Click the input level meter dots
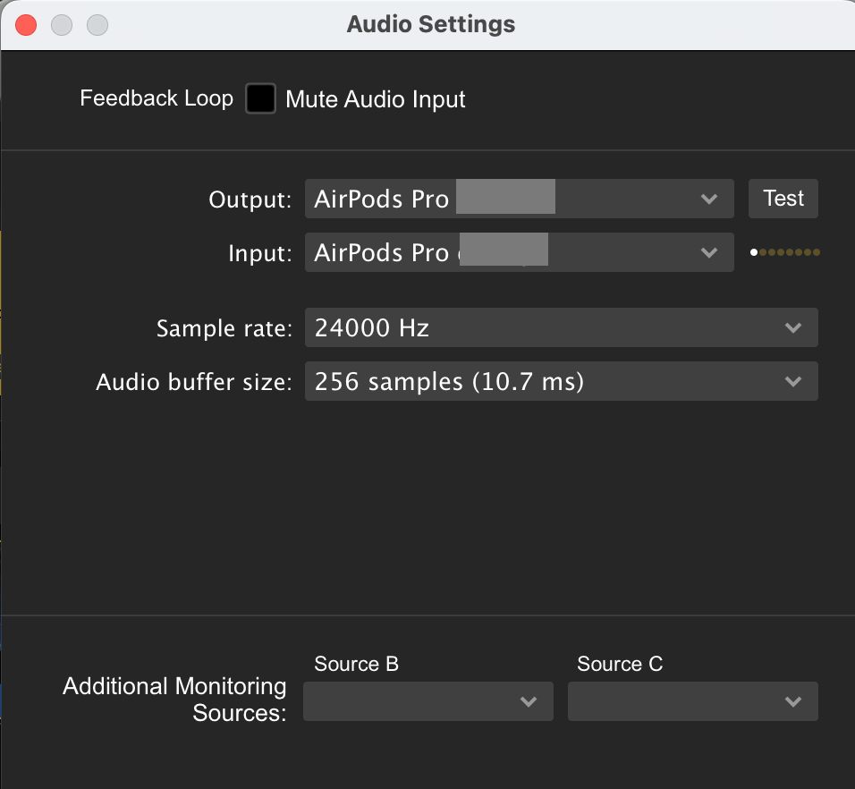This screenshot has width=855, height=789. point(784,252)
